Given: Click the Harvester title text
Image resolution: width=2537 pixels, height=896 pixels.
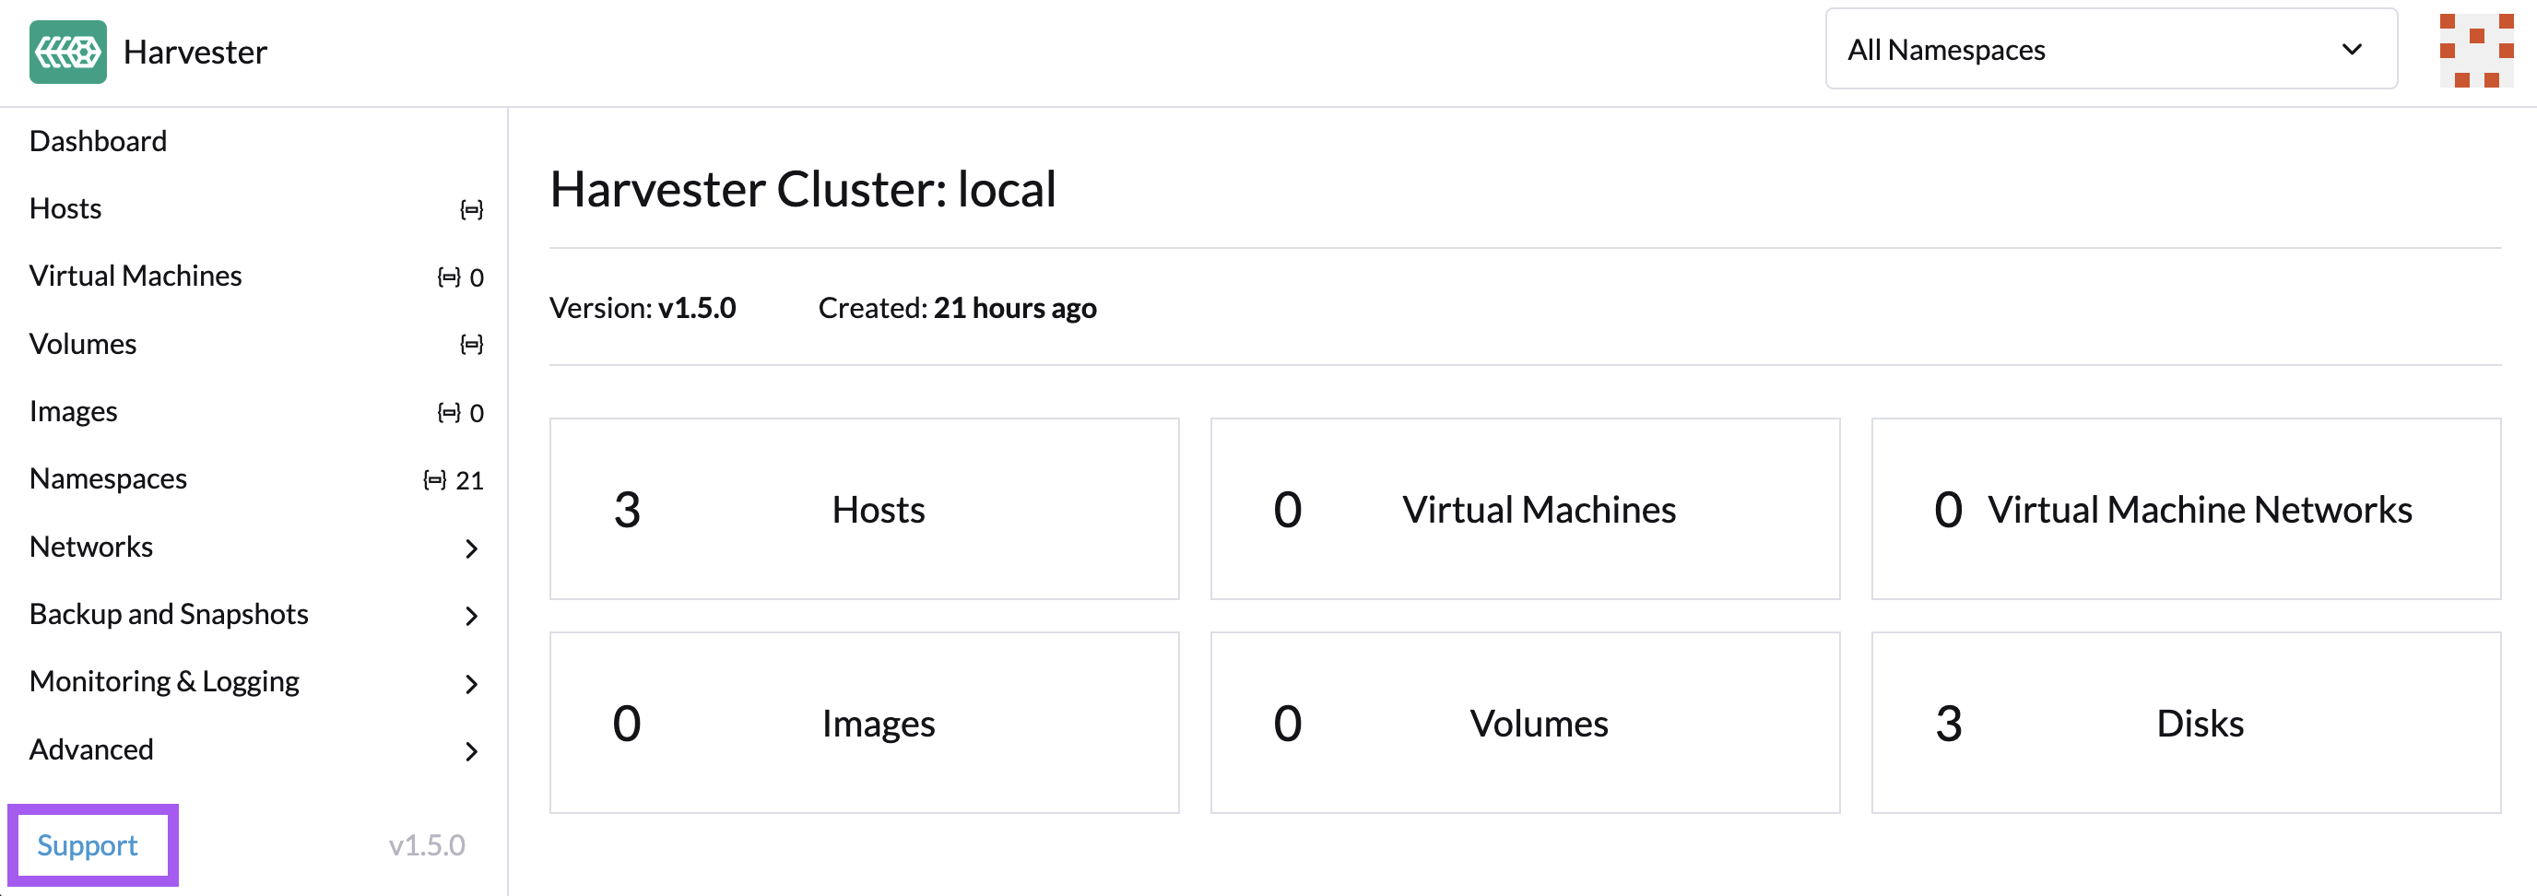Looking at the screenshot, I should pos(195,53).
